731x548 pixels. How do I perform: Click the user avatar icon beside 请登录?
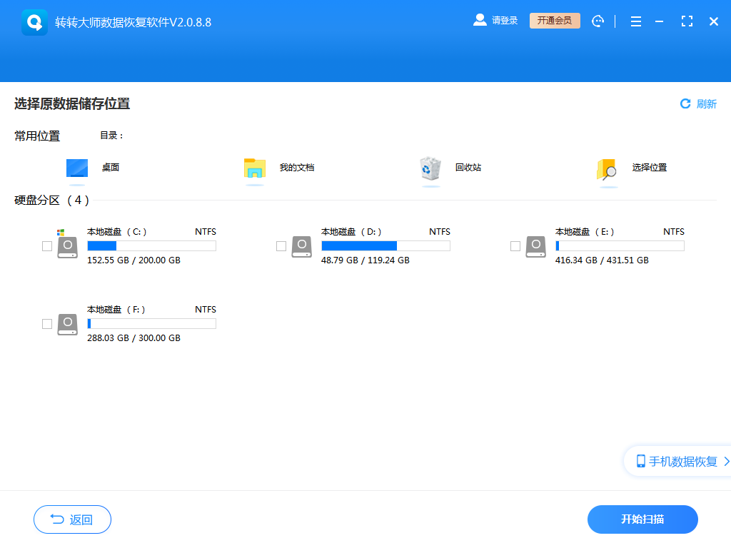pyautogui.click(x=479, y=20)
